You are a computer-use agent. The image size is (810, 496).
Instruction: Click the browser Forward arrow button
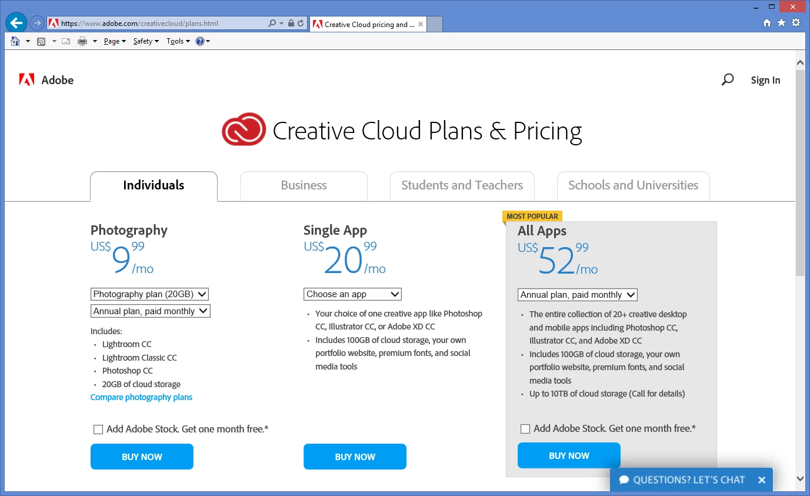point(37,24)
